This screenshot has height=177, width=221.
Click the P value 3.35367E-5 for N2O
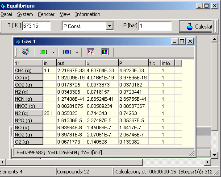[133, 120]
